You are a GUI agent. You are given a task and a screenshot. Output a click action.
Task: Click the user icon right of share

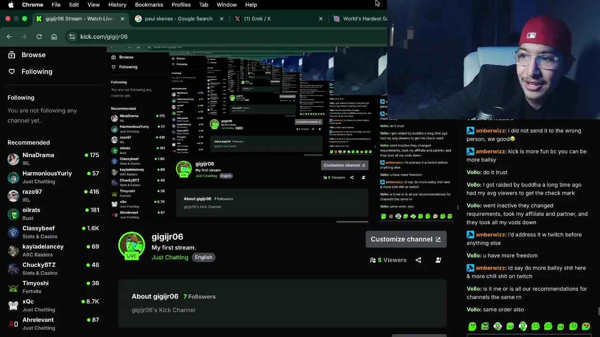(438, 260)
